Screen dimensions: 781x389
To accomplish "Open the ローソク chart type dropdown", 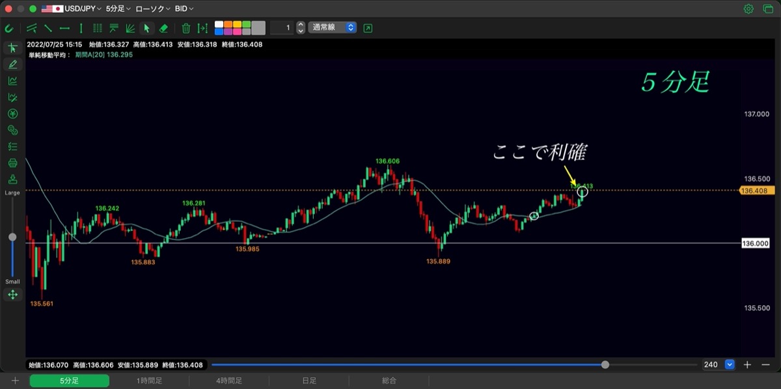I will click(x=153, y=9).
